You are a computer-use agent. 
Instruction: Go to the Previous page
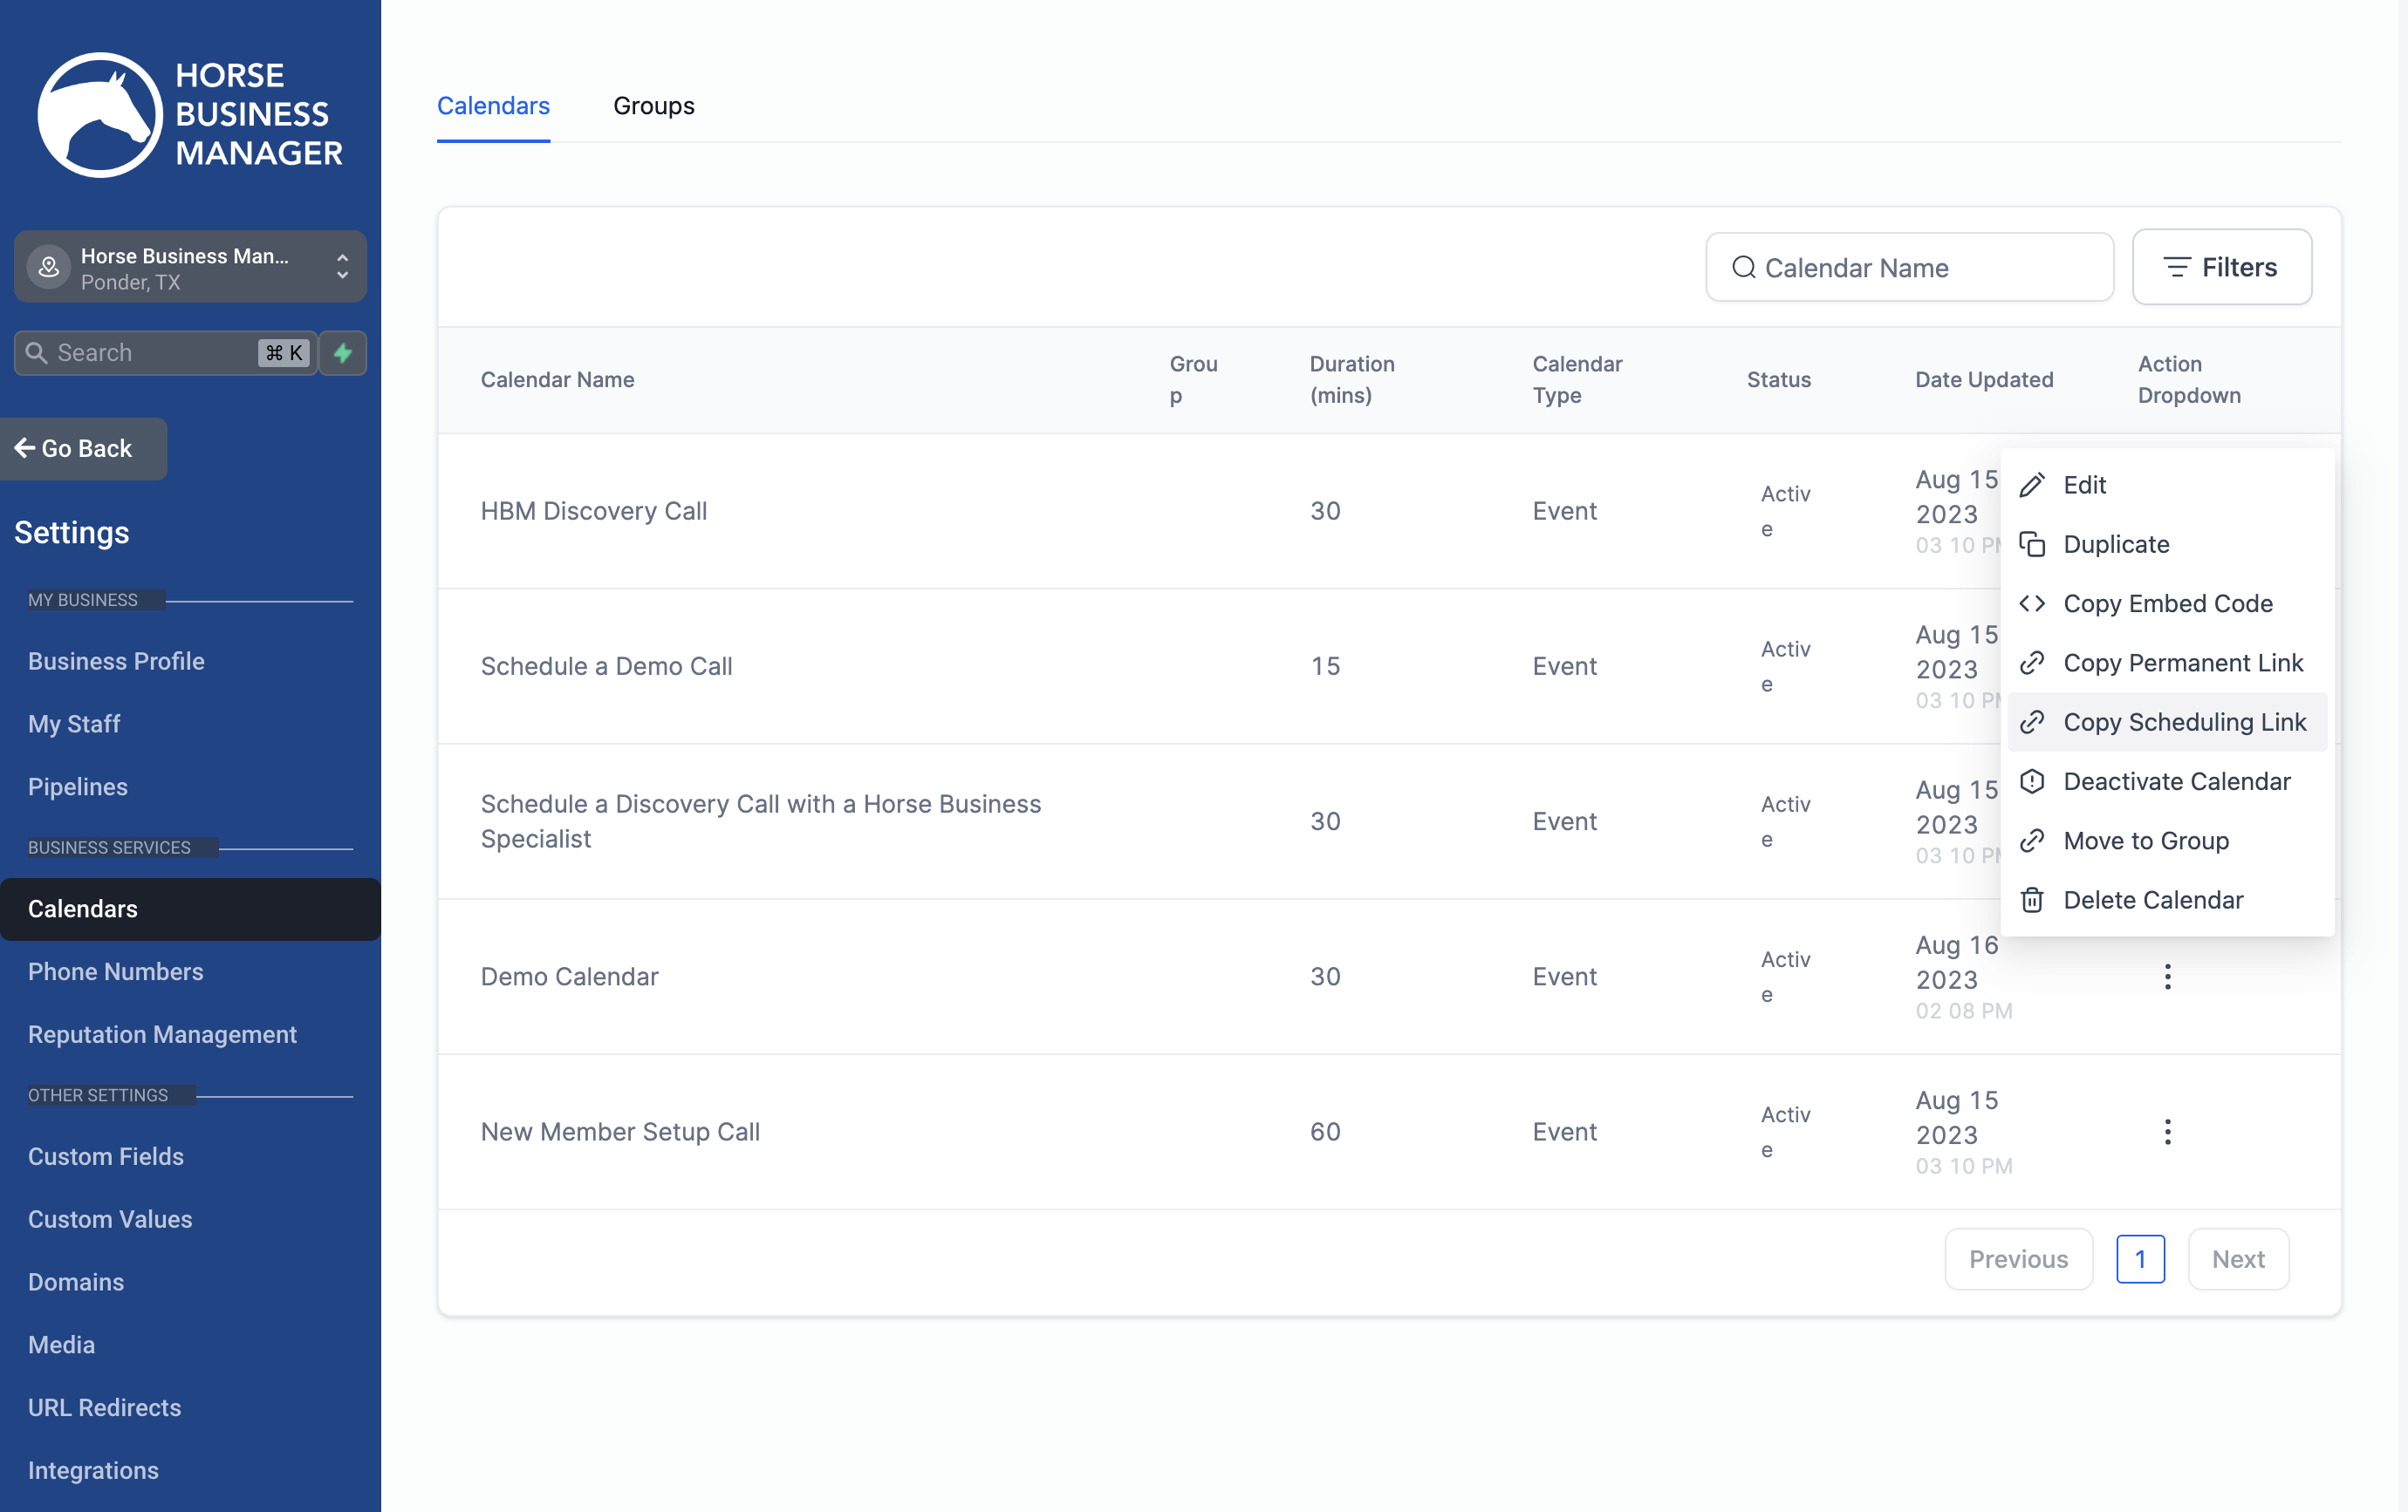[x=2018, y=1259]
